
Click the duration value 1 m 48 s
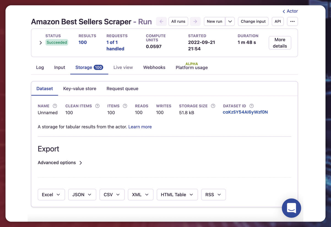coord(247,42)
